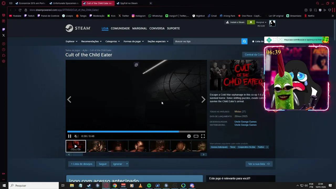Click the Steam logo
Screen dimensions: 336x189
click(x=78, y=28)
